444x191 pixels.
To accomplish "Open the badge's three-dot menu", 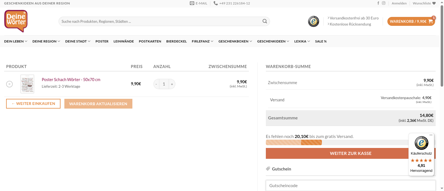I will pyautogui.click(x=431, y=135).
